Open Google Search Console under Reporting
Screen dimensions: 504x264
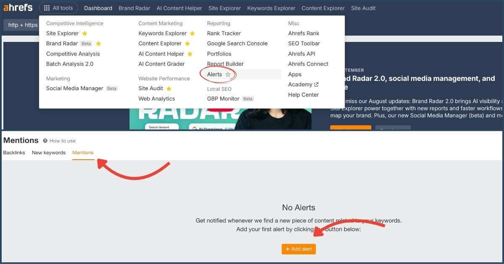[237, 43]
